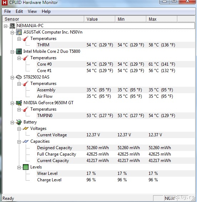This screenshot has height=202, width=197.
Task: Open the Help menu
Action: (x=46, y=11)
